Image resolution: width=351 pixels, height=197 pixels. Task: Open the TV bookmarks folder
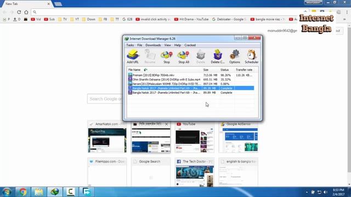coord(63,20)
